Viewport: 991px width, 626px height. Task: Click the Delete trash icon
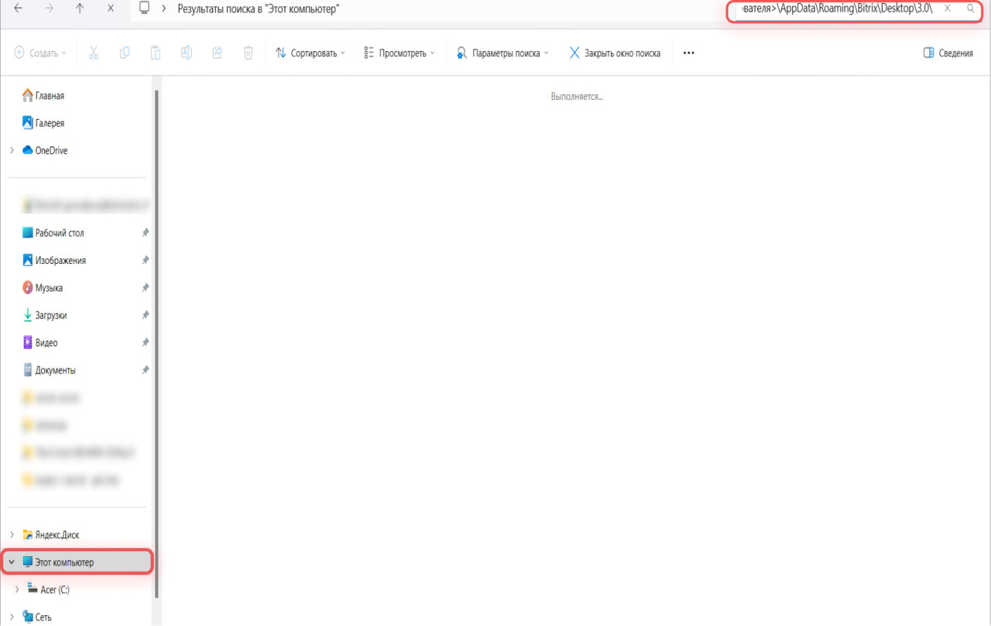point(249,53)
